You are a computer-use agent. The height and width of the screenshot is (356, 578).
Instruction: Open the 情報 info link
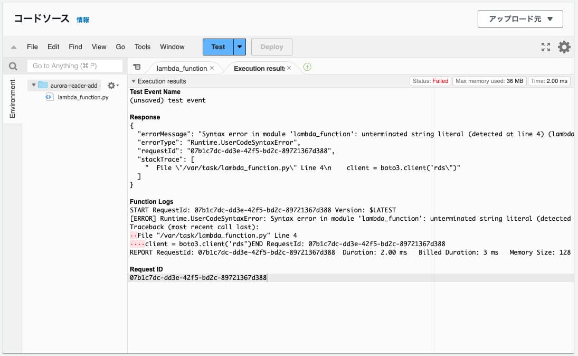click(83, 20)
